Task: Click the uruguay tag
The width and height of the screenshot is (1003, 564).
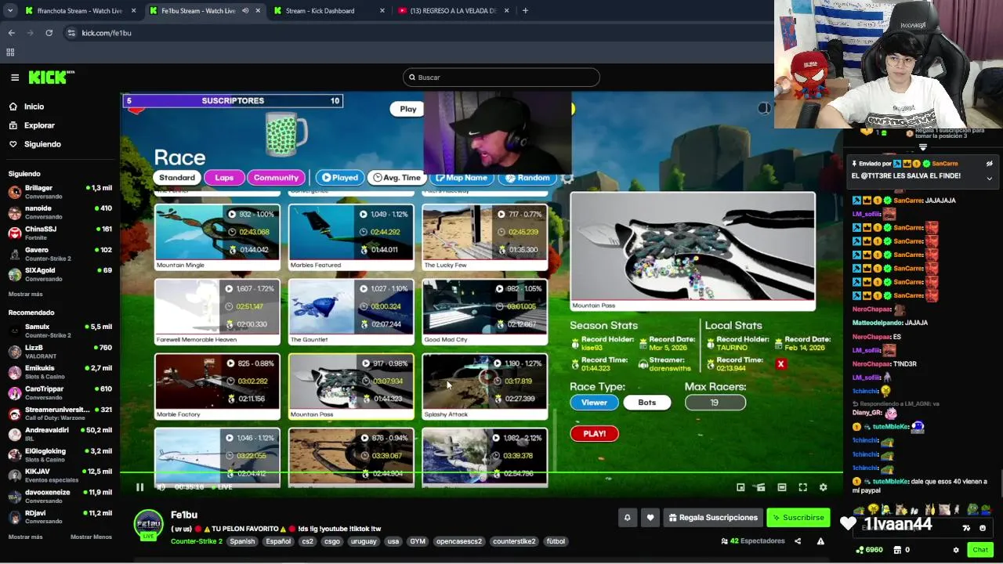Action: point(364,541)
